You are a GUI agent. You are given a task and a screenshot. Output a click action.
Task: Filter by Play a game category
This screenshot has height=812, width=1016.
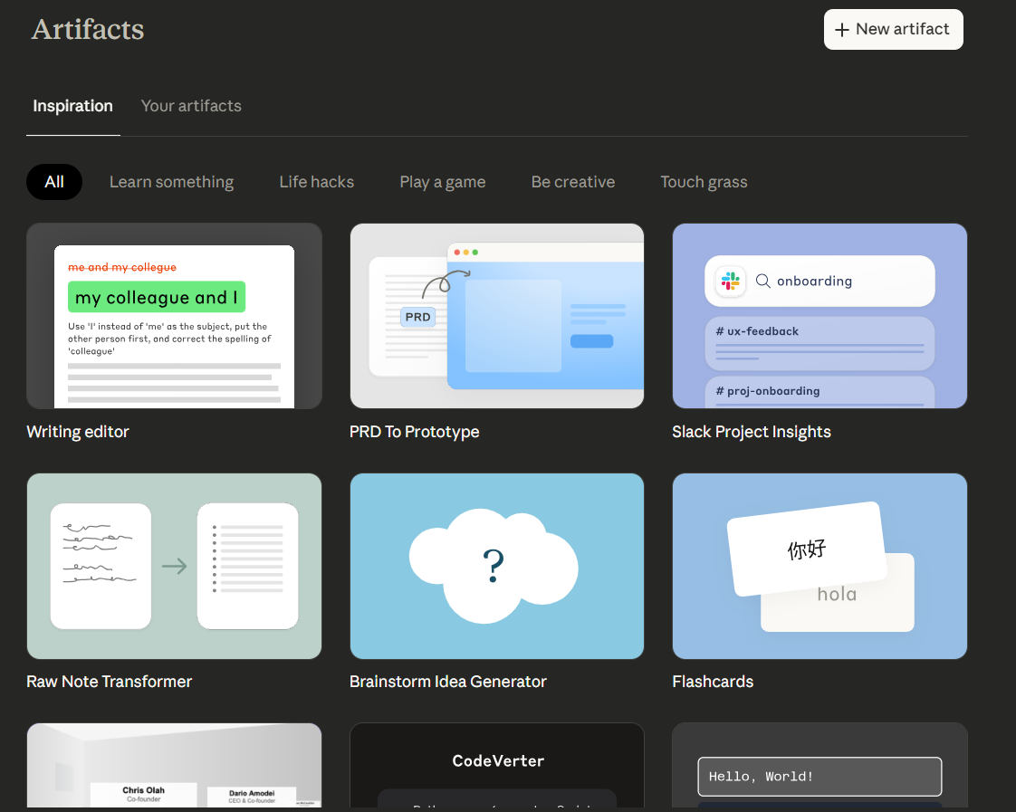tap(443, 182)
